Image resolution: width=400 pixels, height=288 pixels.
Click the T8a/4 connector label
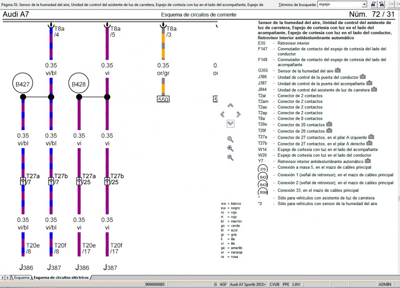click(x=59, y=31)
